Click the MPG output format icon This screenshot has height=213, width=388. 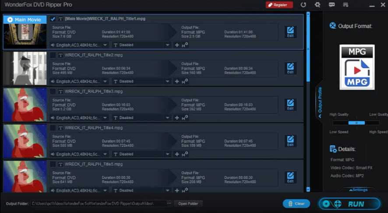(x=357, y=67)
